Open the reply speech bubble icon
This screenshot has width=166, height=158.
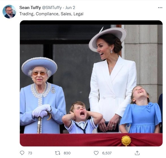tap(22, 153)
